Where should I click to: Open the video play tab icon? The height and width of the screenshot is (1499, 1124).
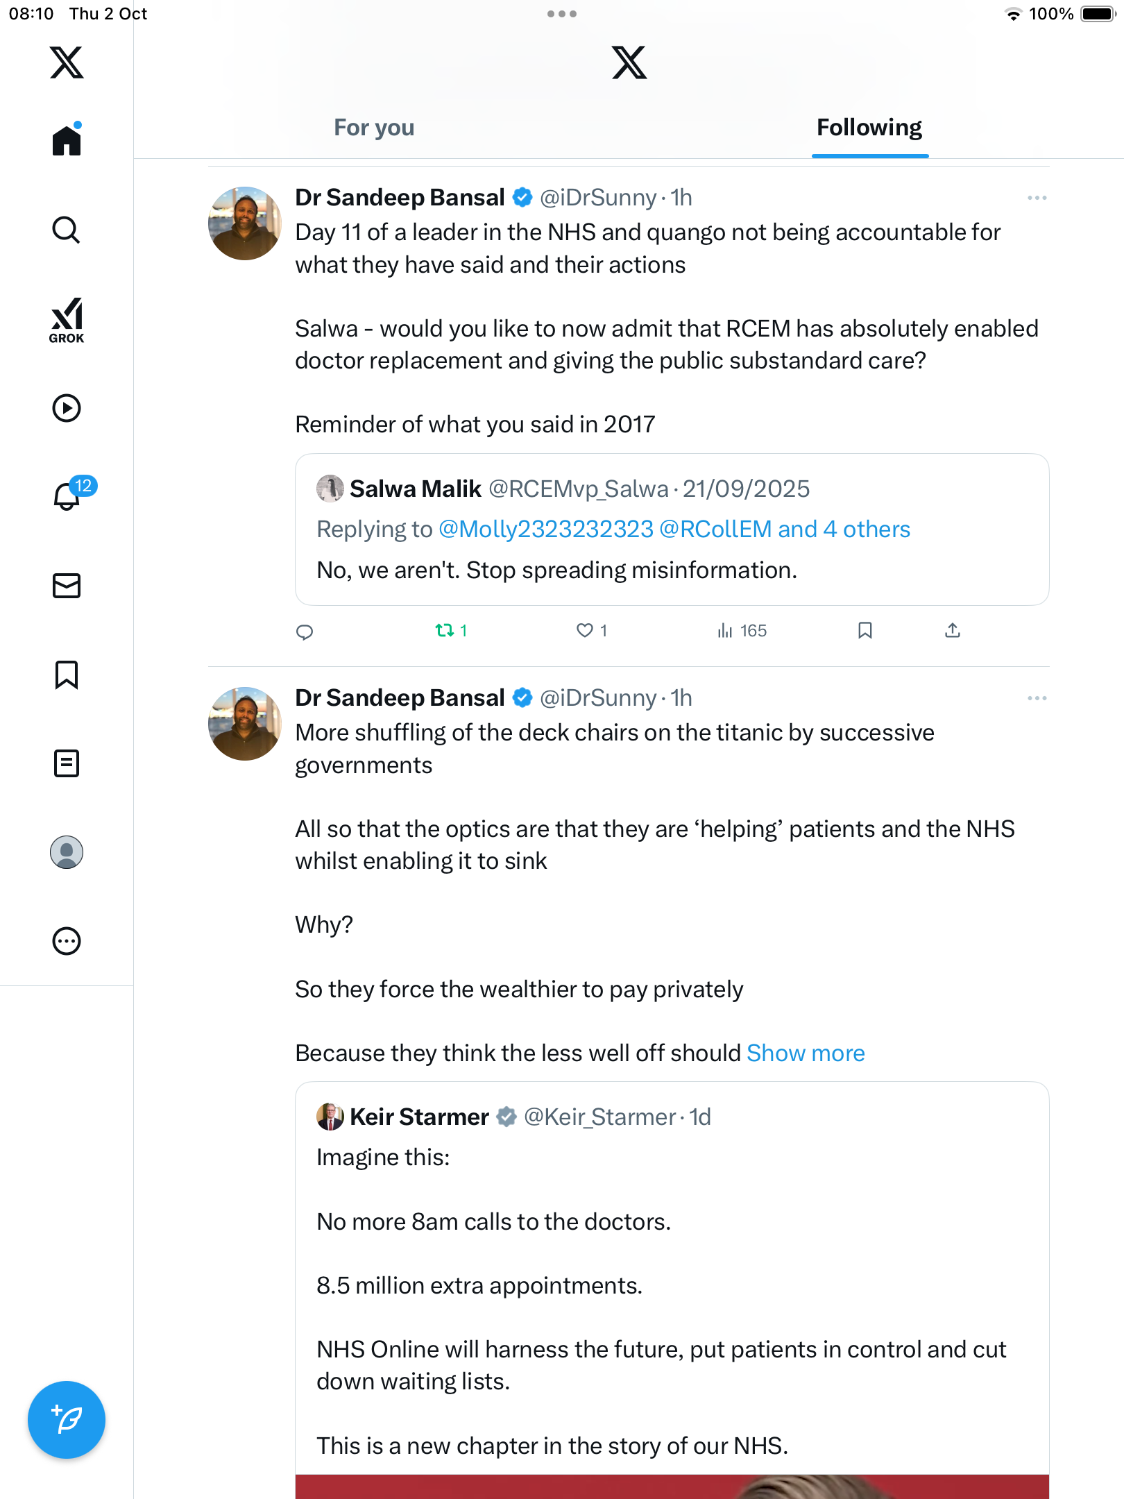[x=67, y=408]
